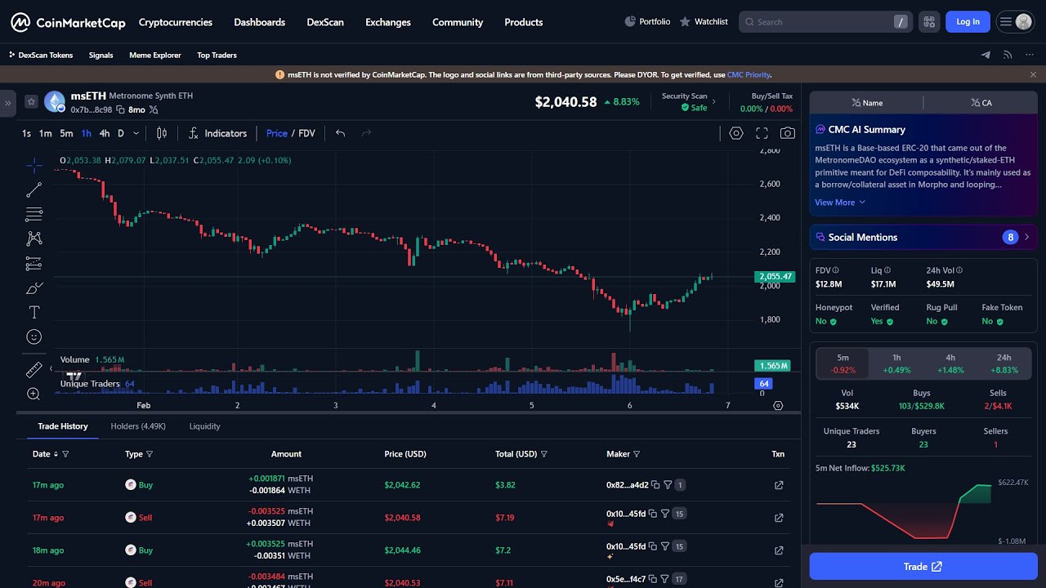The width and height of the screenshot is (1046, 588).
Task: Activate the ruler measure tool
Action: click(x=34, y=370)
